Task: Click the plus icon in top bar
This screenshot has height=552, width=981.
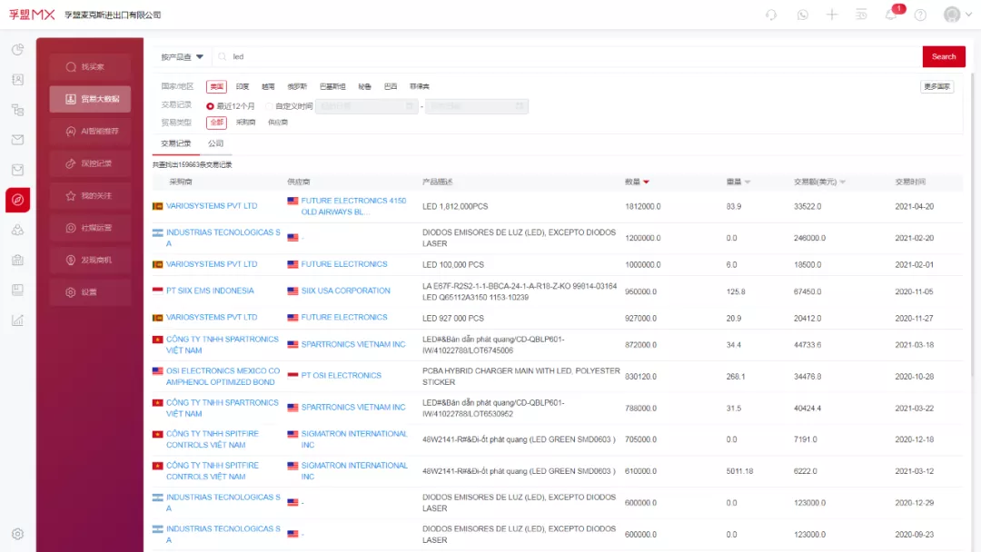Action: [831, 15]
